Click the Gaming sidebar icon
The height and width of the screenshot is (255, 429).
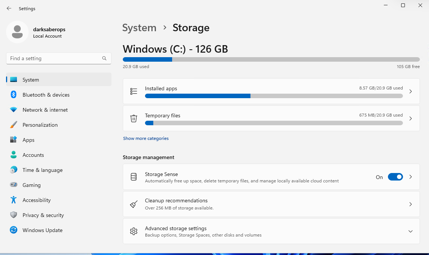[14, 185]
